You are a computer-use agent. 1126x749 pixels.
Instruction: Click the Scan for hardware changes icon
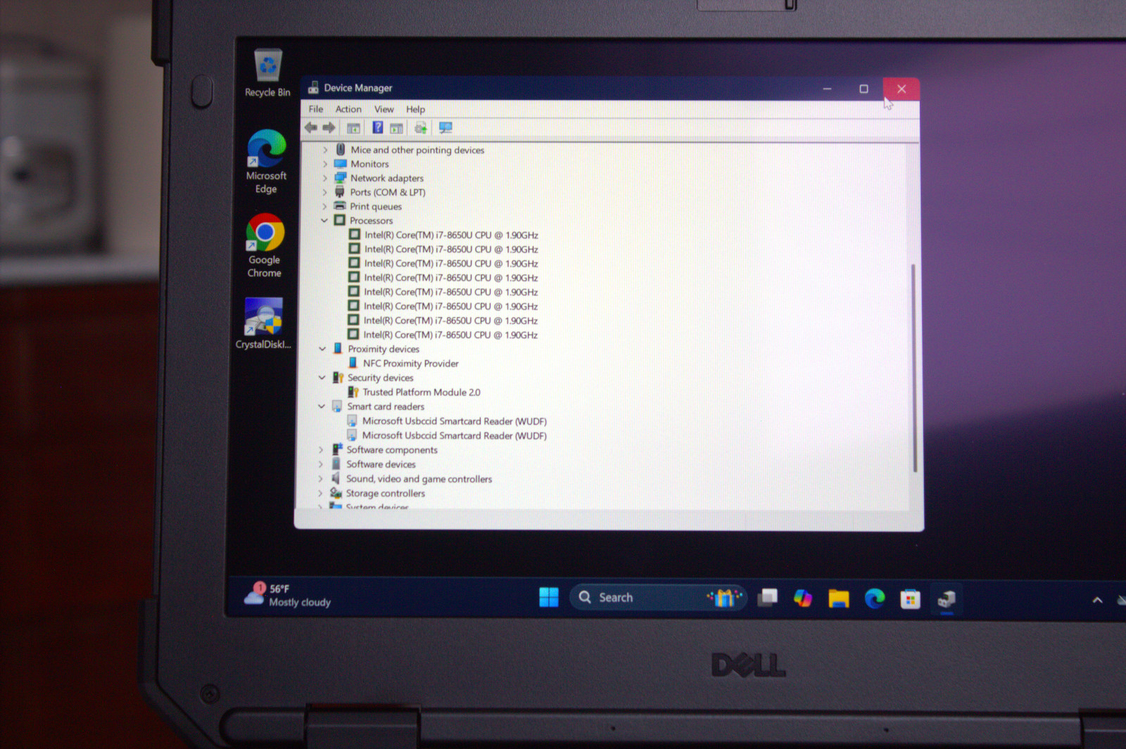[x=445, y=127]
